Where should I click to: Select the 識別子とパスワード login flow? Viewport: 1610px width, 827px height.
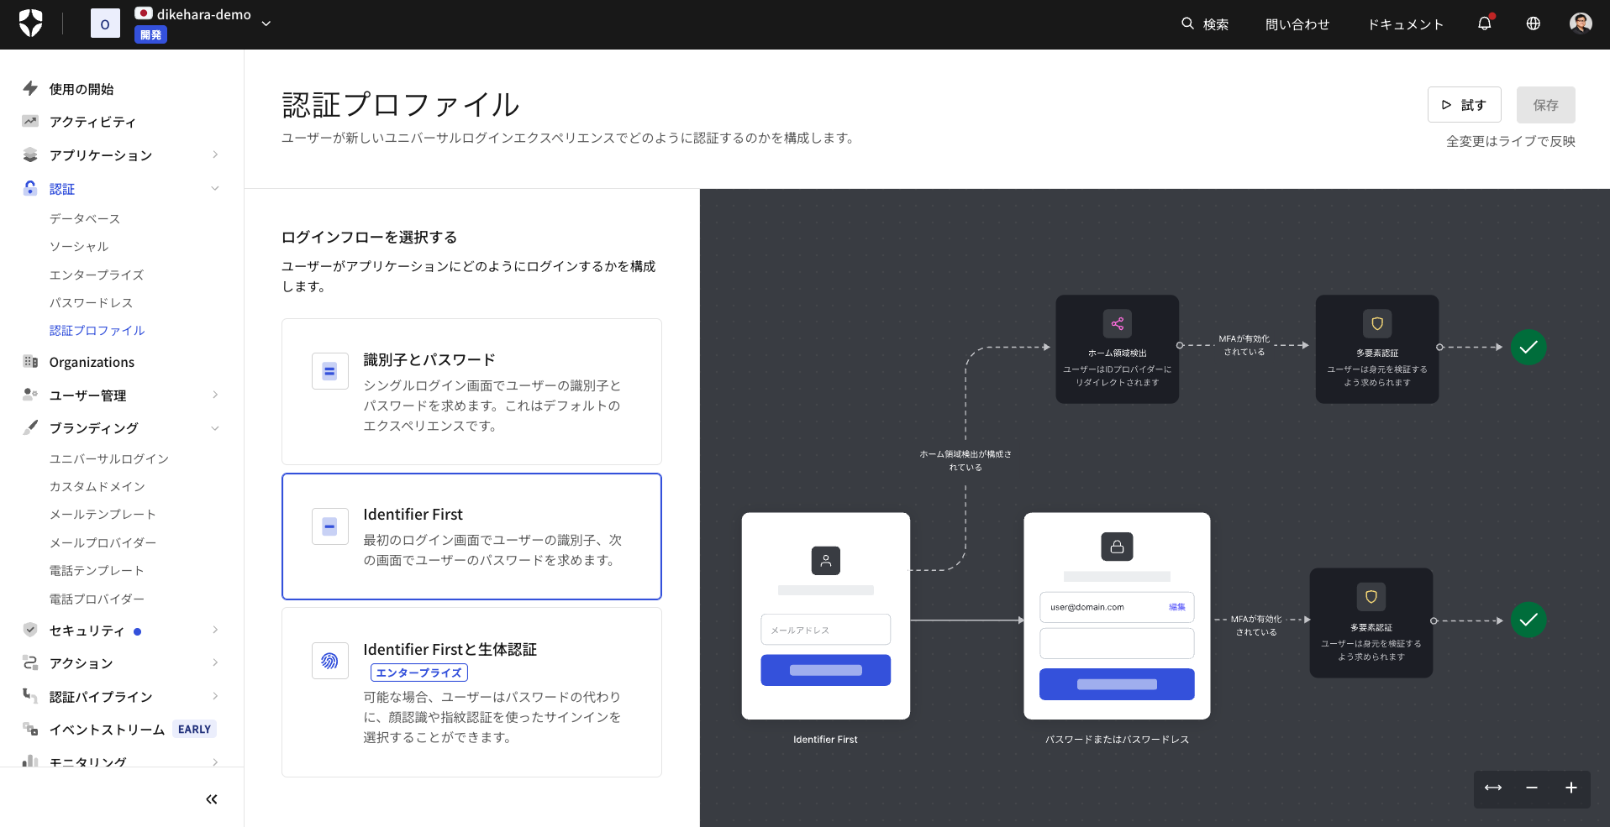click(471, 391)
